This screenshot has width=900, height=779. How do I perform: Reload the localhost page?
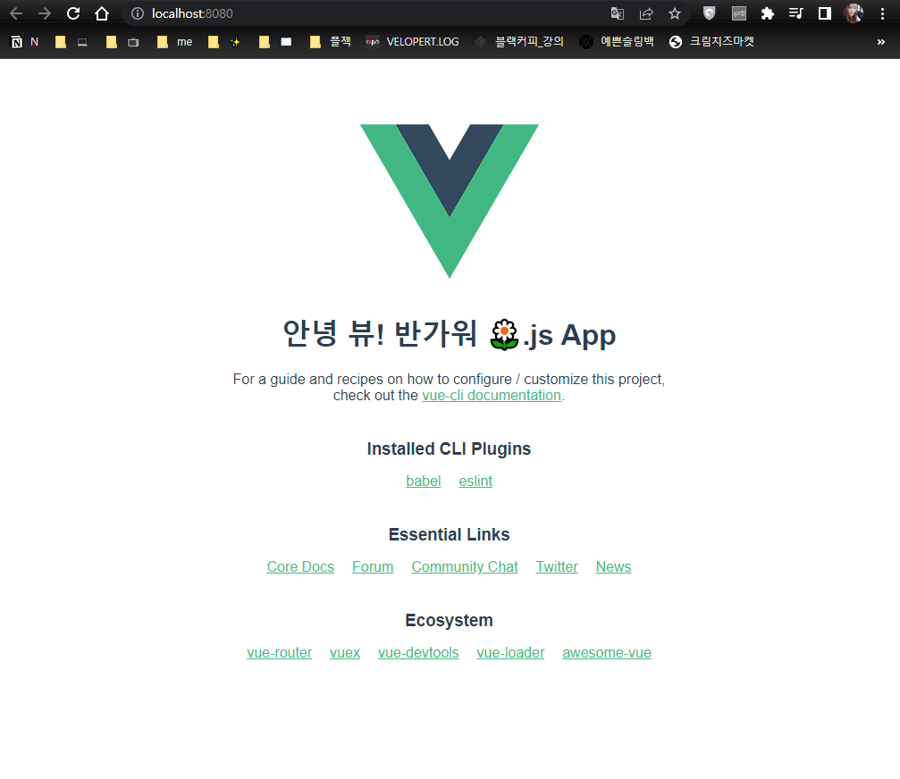click(73, 13)
